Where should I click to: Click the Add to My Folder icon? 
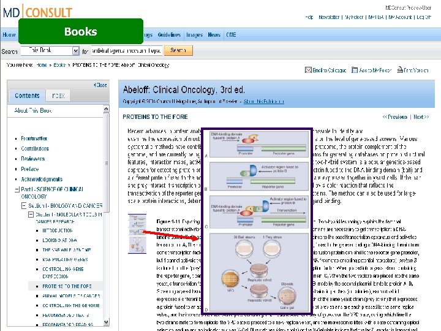355,70
